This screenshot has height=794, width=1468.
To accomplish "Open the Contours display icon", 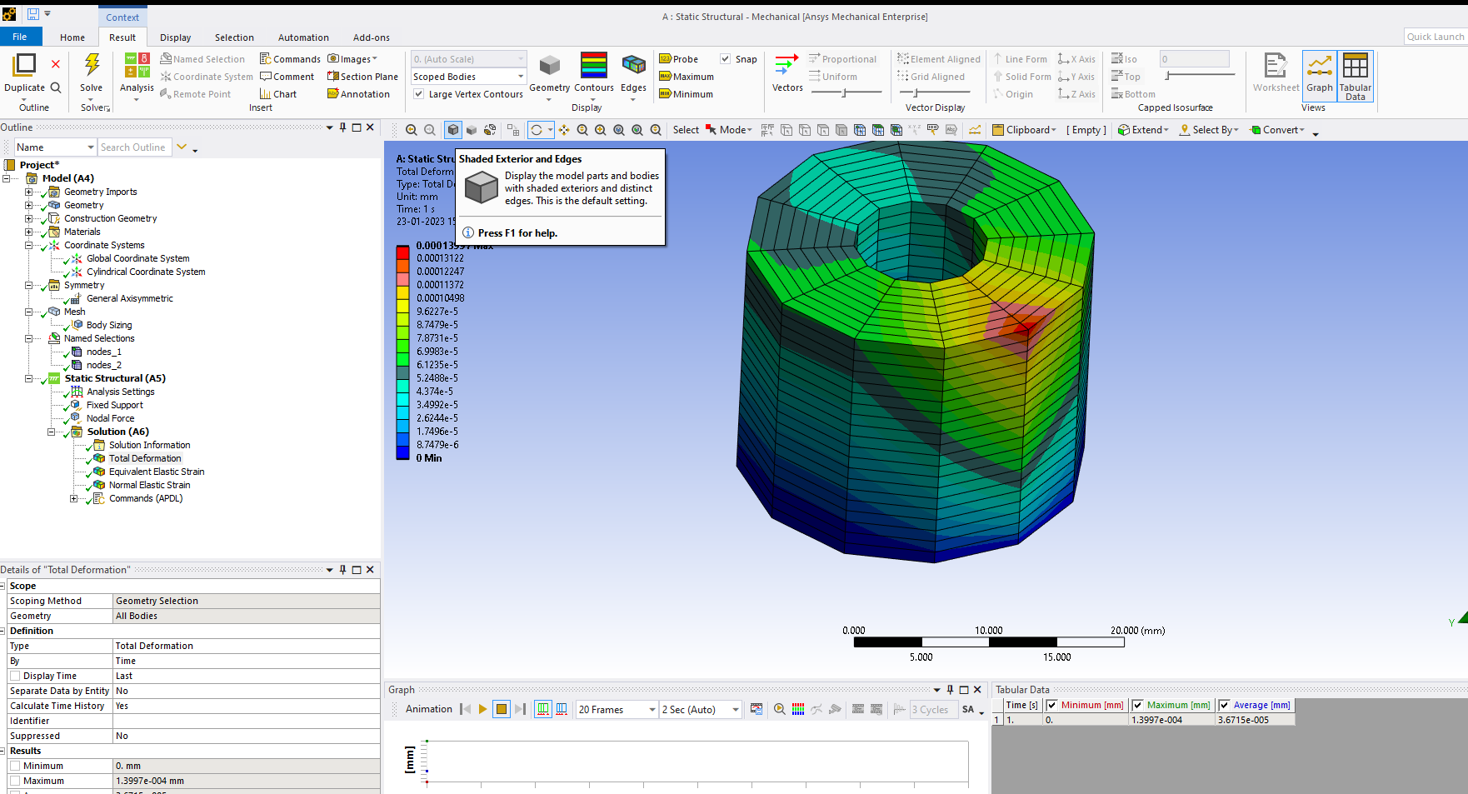I will tap(593, 66).
